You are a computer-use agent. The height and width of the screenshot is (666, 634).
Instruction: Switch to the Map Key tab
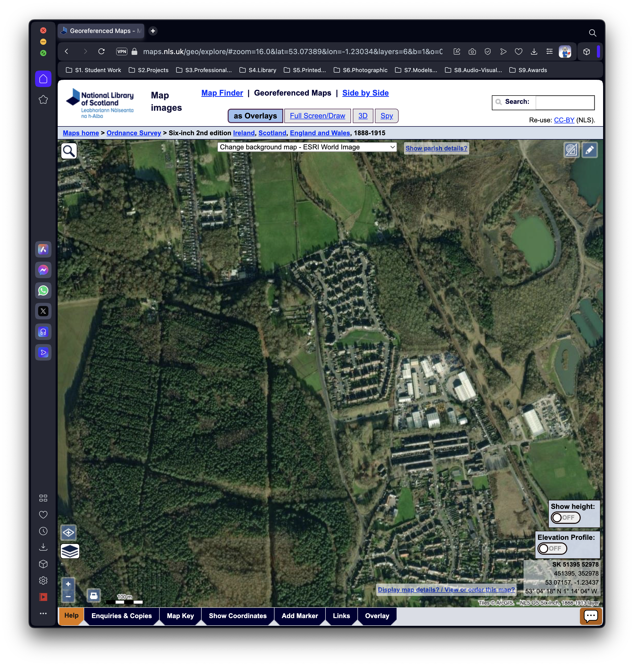(x=180, y=616)
